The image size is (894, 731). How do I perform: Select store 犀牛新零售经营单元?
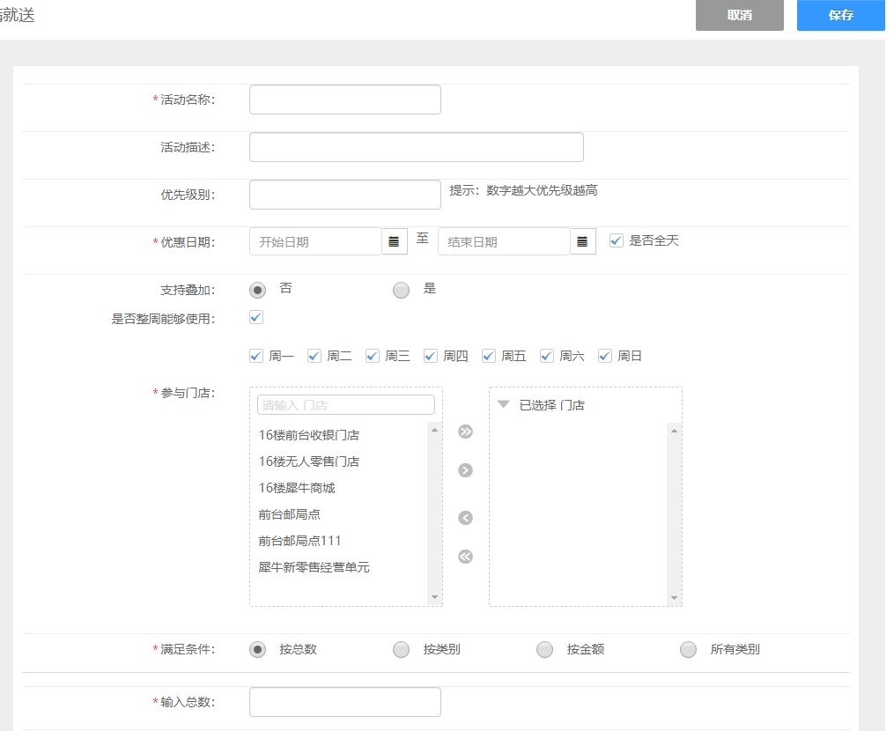(314, 567)
